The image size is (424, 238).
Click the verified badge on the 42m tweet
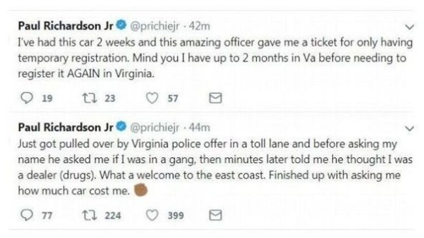click(x=122, y=26)
